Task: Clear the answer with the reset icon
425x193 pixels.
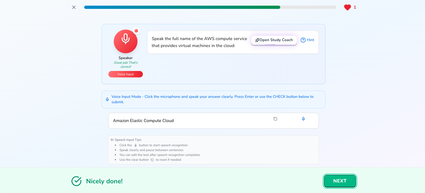Action: pyautogui.click(x=275, y=119)
